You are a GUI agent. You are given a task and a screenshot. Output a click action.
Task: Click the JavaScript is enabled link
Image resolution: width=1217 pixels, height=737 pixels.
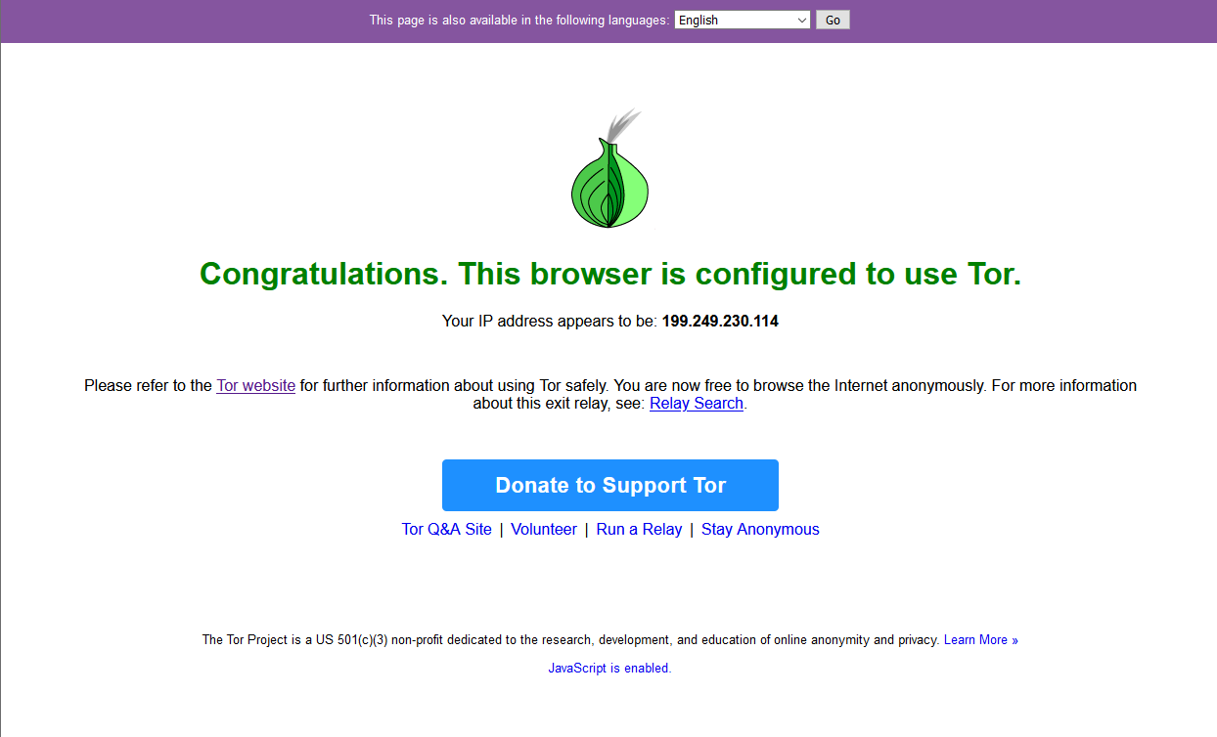609,669
